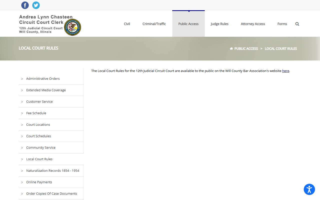
Task: Click the chevron beside Customer Service
Action: 22,102
